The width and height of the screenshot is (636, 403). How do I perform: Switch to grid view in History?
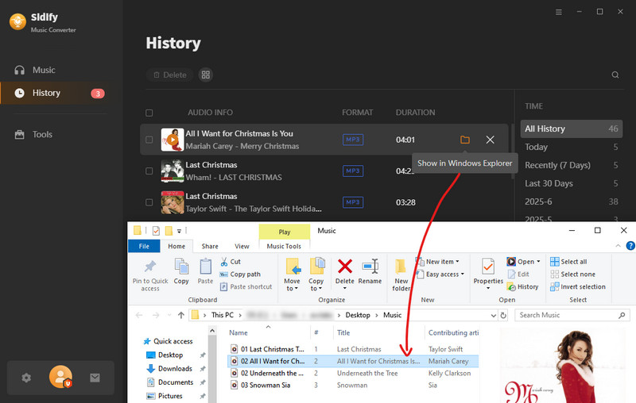206,75
